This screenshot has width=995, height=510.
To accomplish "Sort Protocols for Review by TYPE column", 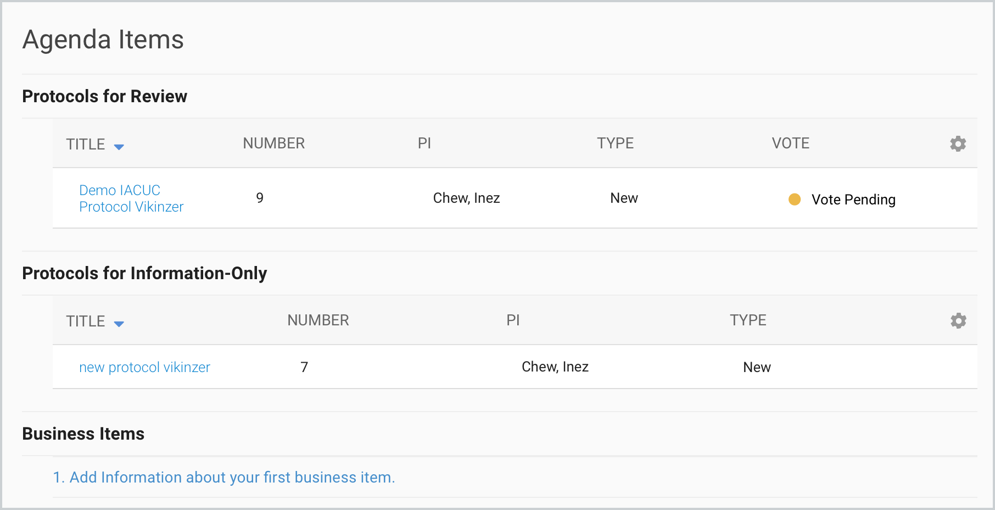I will pos(615,143).
